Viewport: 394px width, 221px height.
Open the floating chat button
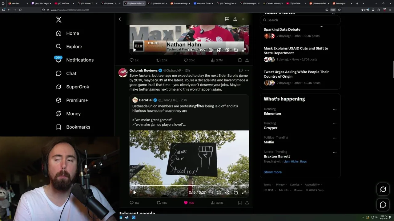click(x=383, y=205)
